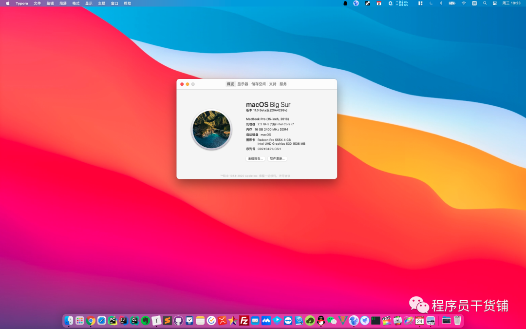
Task: Open the 主题 menu
Action: 102,3
